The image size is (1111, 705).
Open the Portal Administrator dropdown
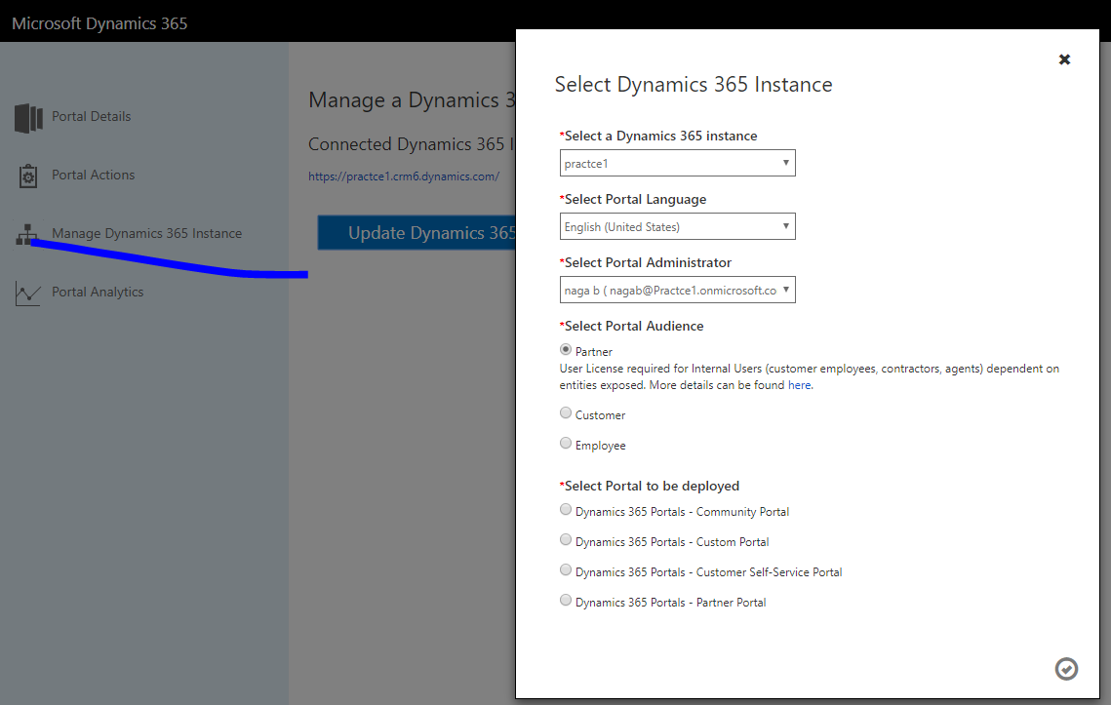click(677, 290)
